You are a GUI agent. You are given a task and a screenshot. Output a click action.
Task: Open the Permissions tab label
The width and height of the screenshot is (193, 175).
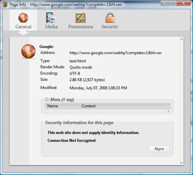point(81,27)
